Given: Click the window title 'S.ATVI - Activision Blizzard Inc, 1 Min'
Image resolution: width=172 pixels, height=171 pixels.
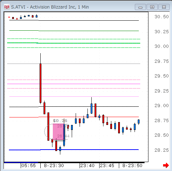Looking at the screenshot, I should pos(50,7).
